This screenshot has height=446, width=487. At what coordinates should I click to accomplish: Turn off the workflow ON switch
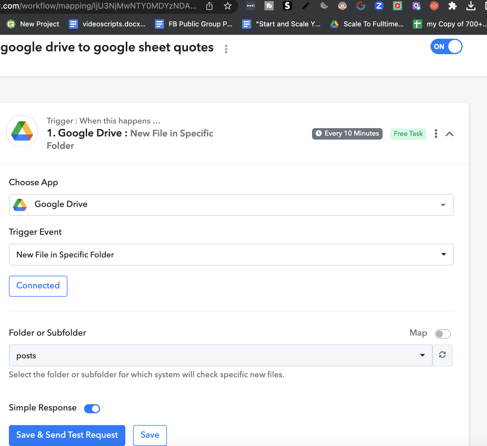tap(446, 46)
